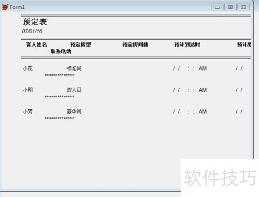Close the Form1 window
This screenshot has width=259, height=197.
[243, 7]
